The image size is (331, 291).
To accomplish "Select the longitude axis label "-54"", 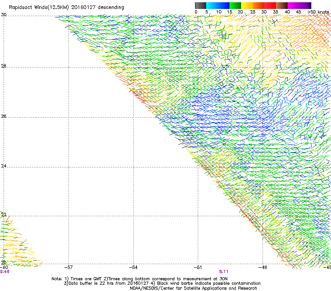I will [133, 268].
